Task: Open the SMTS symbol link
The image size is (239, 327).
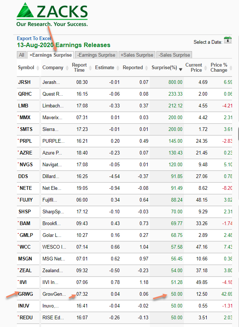Action: coord(26,129)
